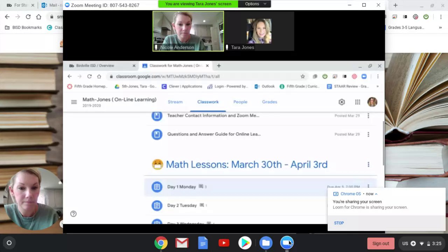Open YouTube app in the shelf
This screenshot has width=448, height=252.
point(224,243)
